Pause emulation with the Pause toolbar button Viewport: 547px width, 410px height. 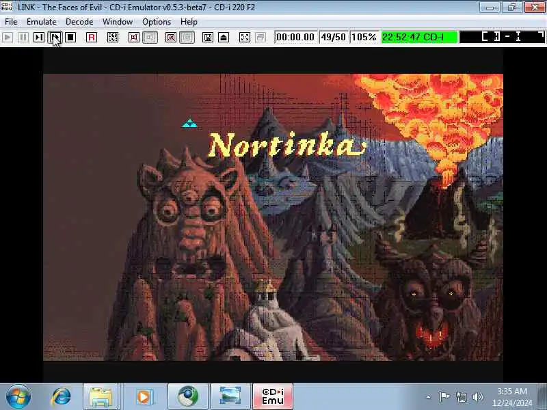click(x=23, y=38)
